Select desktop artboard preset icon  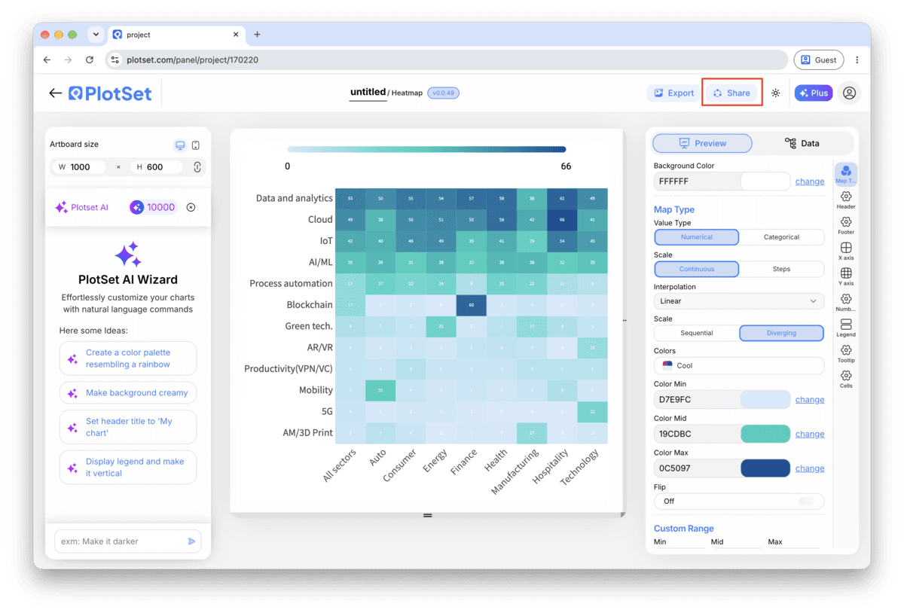pos(180,145)
